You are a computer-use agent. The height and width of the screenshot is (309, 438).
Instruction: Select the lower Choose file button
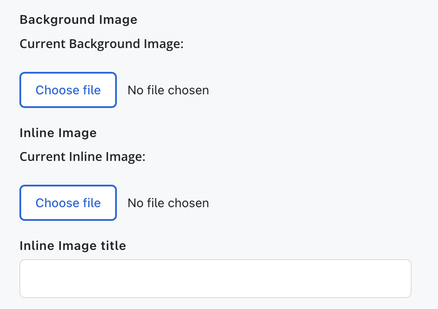68,203
